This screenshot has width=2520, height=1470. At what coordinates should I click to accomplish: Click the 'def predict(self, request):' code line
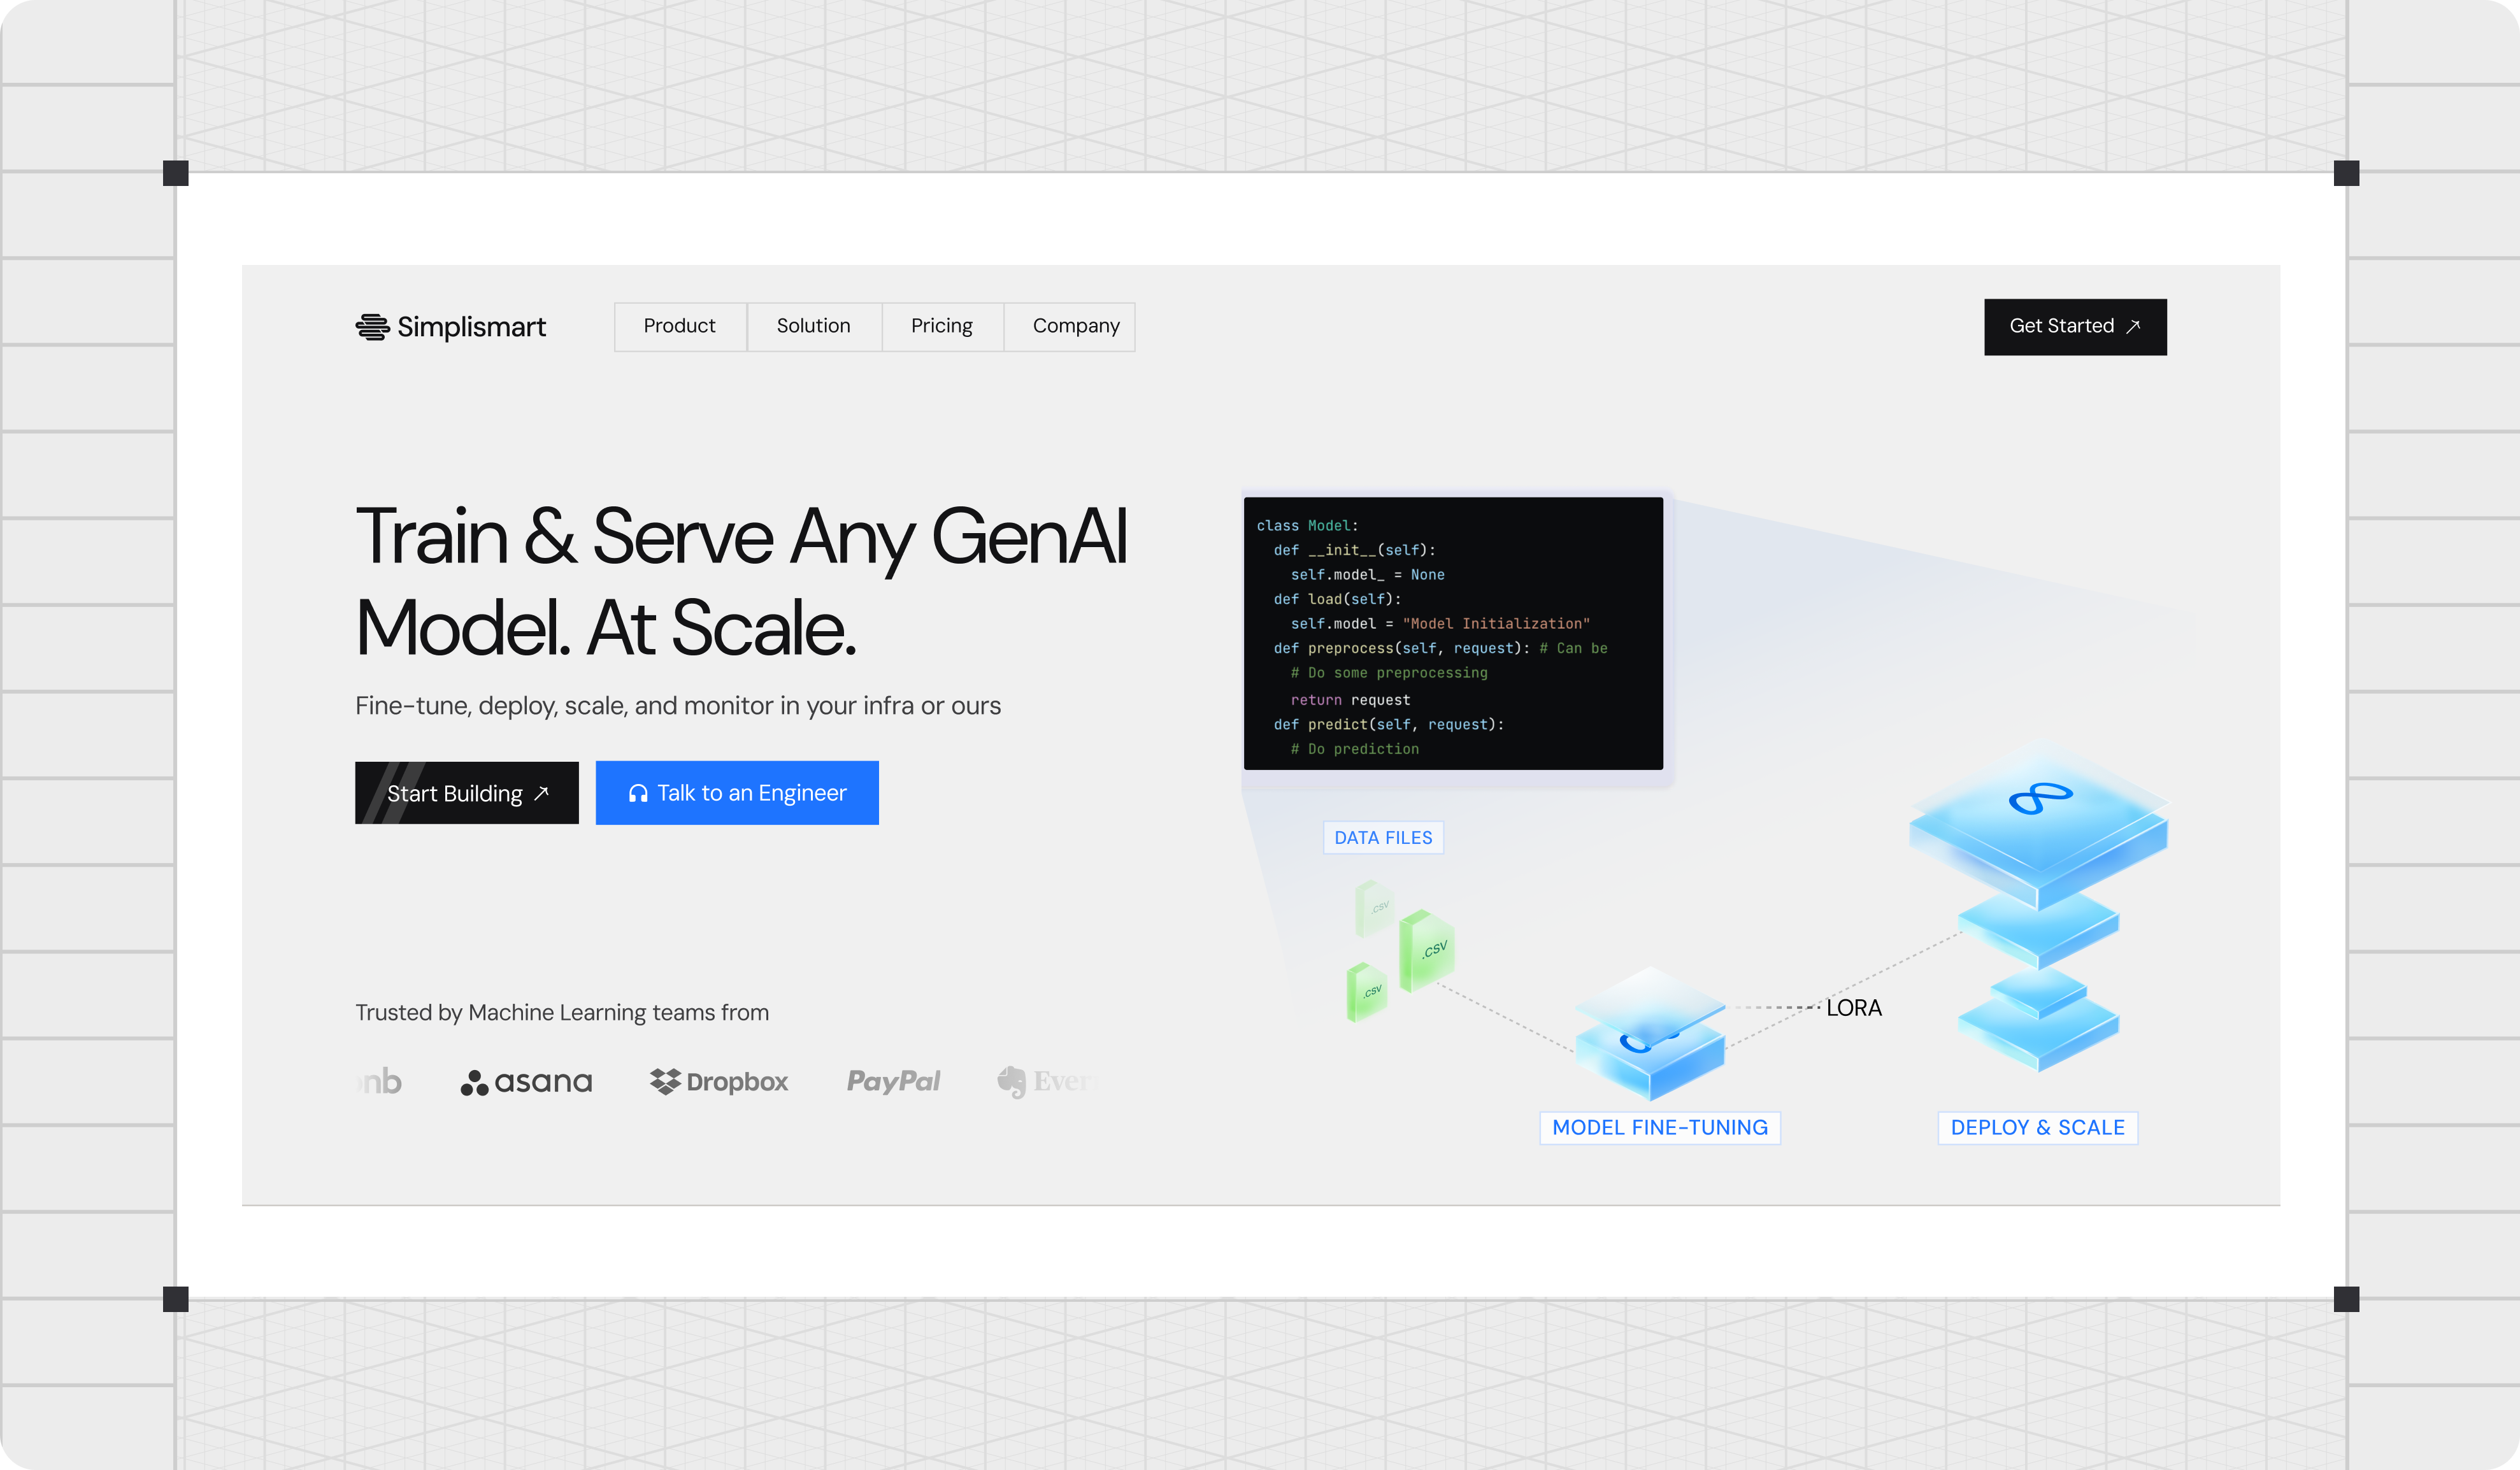[x=1388, y=725]
